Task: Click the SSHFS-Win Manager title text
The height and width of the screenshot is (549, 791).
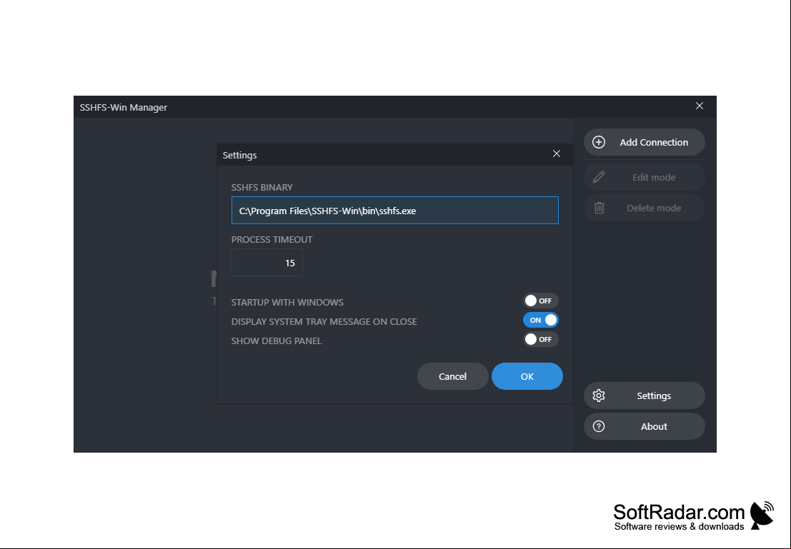Action: point(124,107)
